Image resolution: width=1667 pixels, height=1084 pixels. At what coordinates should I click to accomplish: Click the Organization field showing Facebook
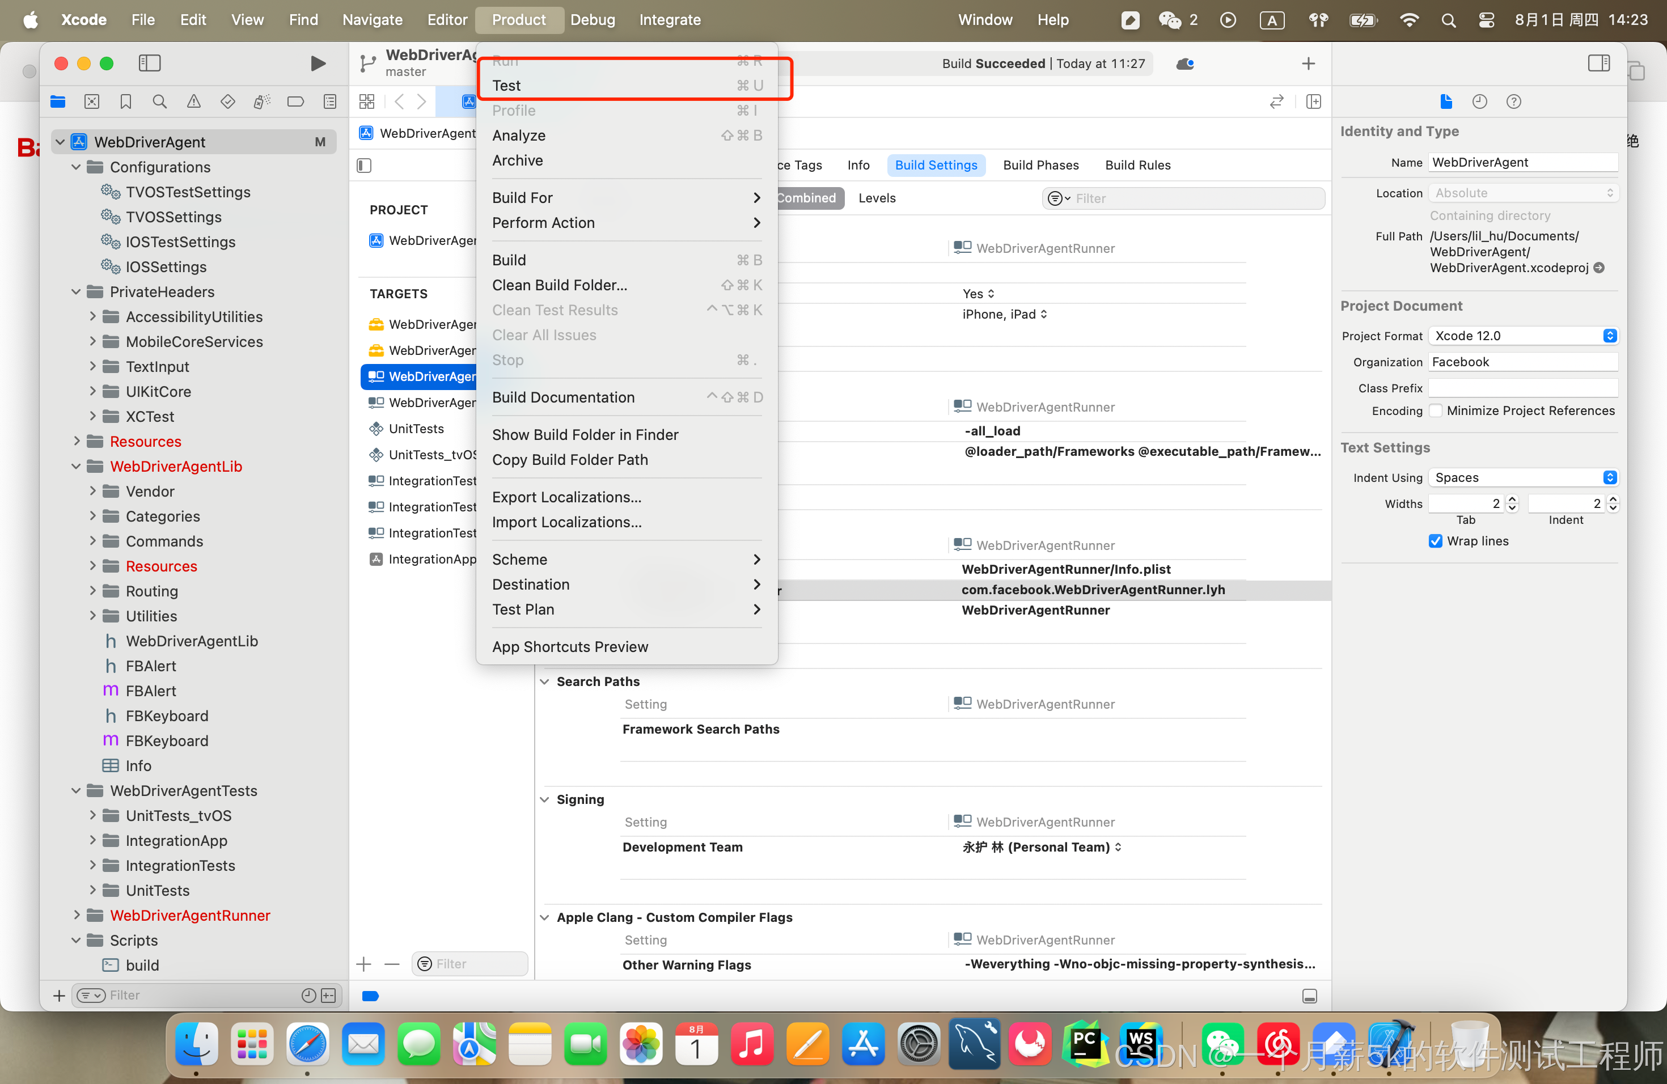click(x=1524, y=362)
